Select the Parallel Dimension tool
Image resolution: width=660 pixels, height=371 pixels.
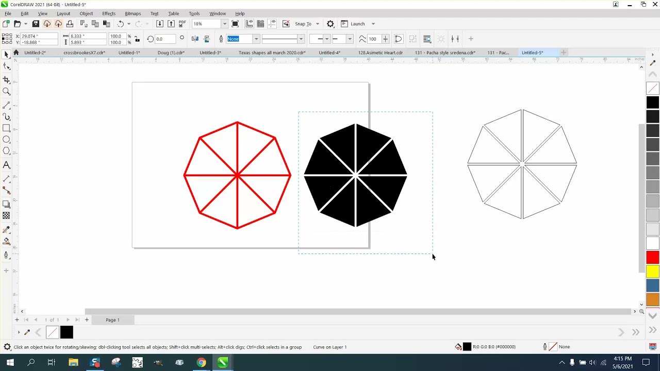click(6, 179)
